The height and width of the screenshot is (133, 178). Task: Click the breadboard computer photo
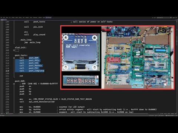pos(138,57)
